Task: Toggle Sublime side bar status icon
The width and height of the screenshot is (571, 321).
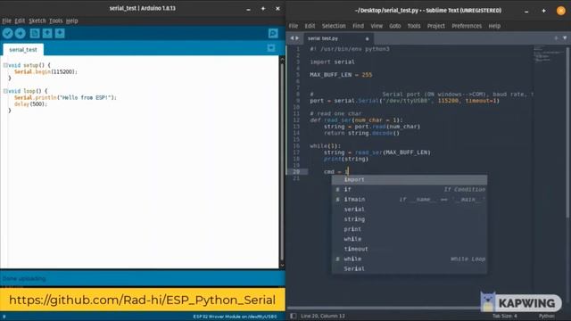Action: [294, 316]
